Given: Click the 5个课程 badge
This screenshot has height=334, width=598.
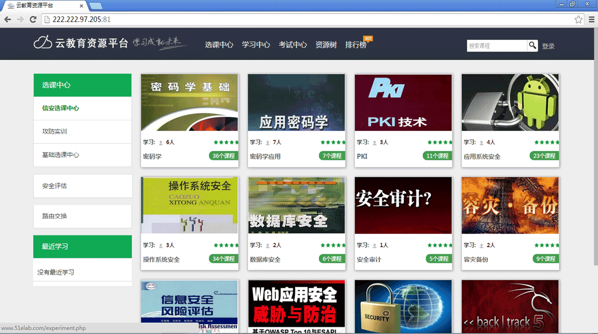Looking at the screenshot, I should tap(439, 259).
